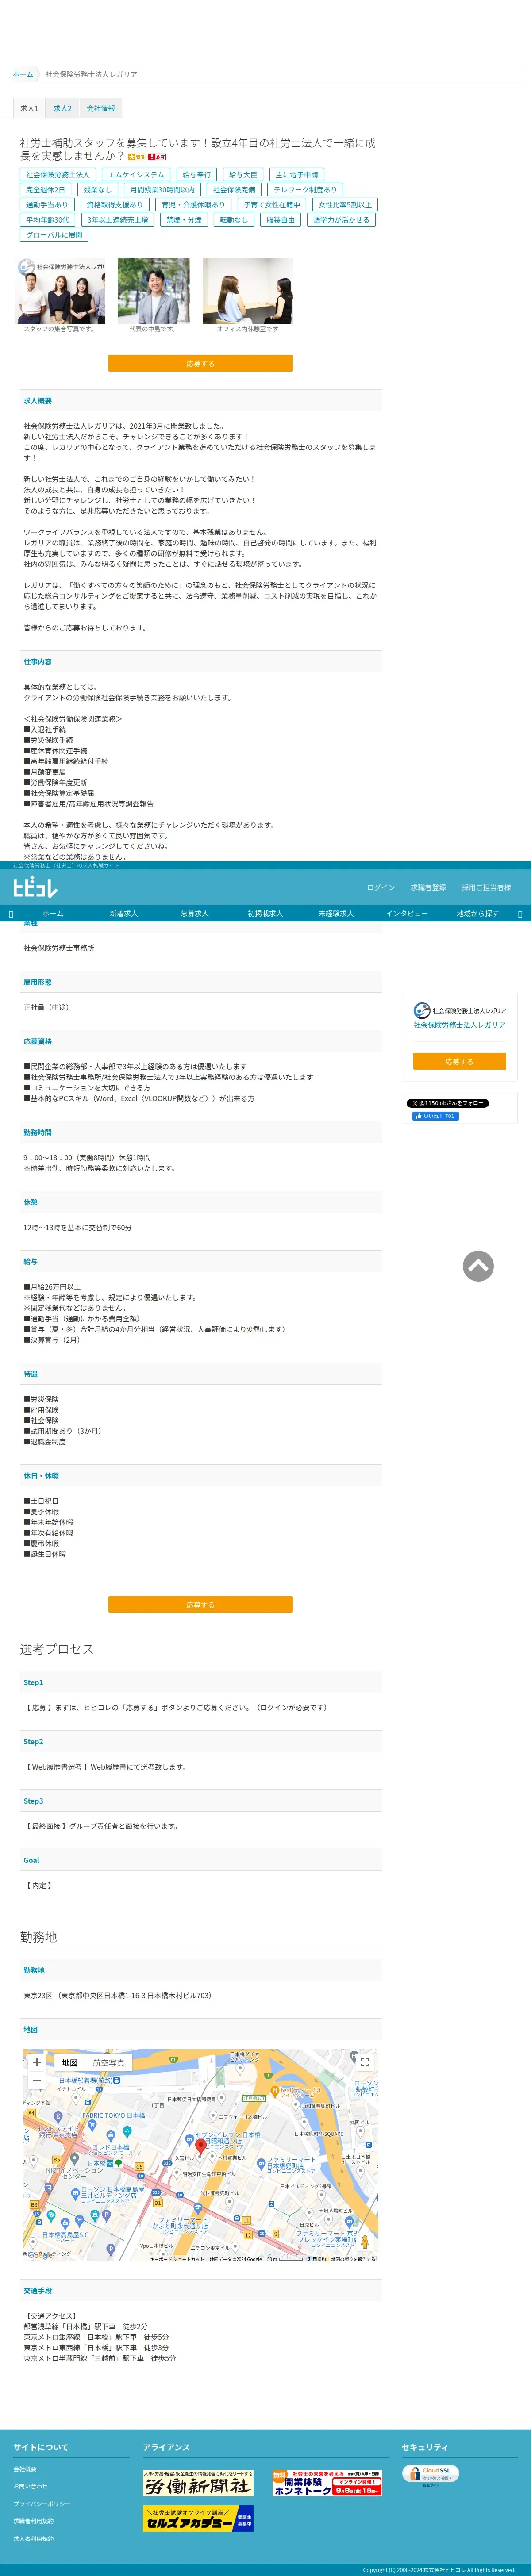Click the 応募する button in sidebar

(459, 1061)
